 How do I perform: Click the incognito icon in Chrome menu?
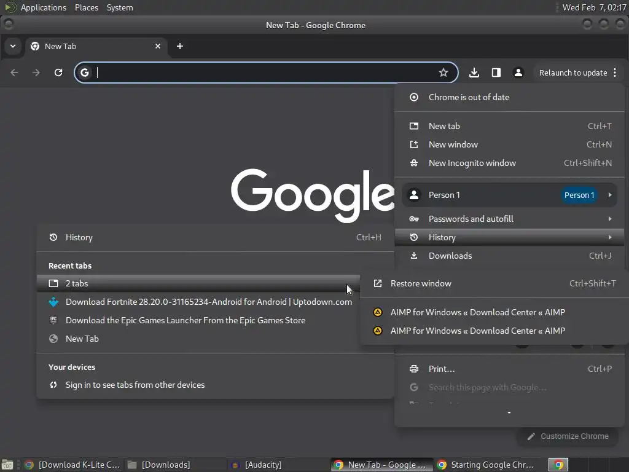click(414, 163)
